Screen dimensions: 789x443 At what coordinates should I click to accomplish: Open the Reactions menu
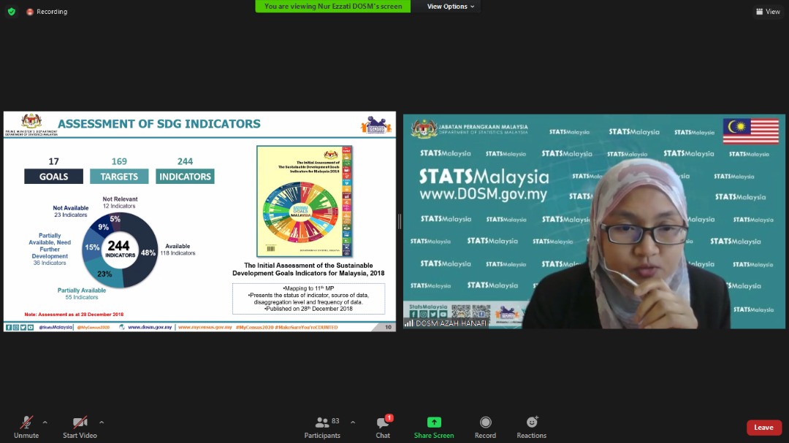coord(531,426)
